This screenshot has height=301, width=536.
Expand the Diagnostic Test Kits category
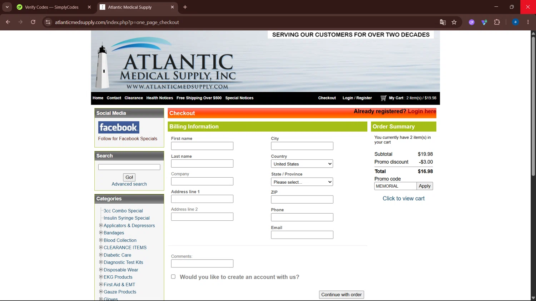101,262
